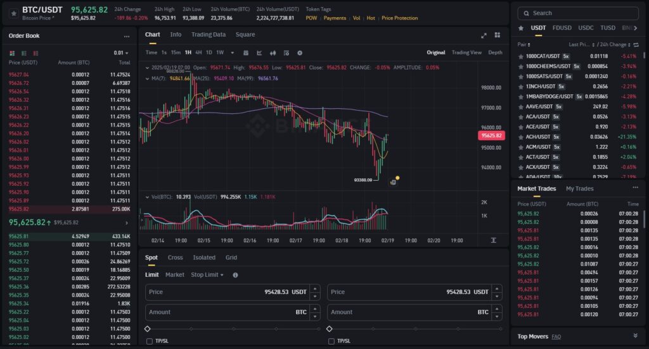This screenshot has height=349, width=649.
Task: Open the multi-chart grid layout icon
Action: click(498, 35)
